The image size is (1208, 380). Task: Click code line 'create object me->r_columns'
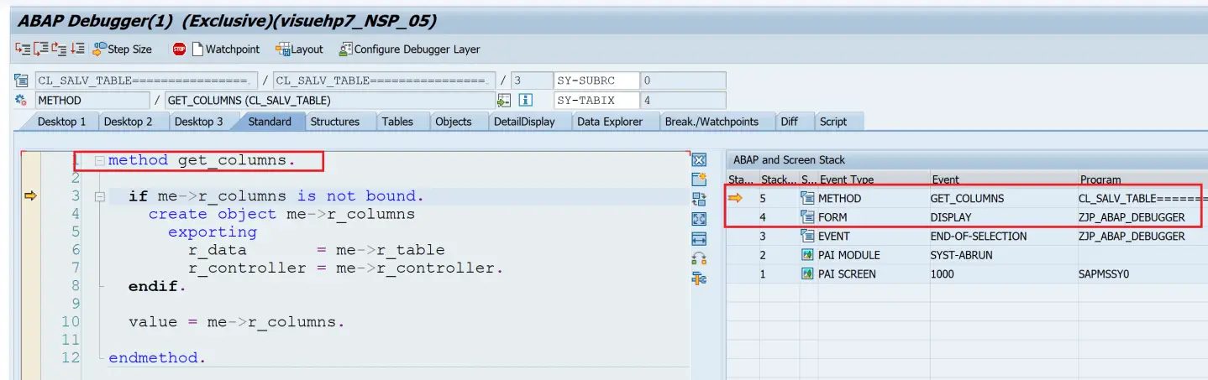tap(281, 214)
